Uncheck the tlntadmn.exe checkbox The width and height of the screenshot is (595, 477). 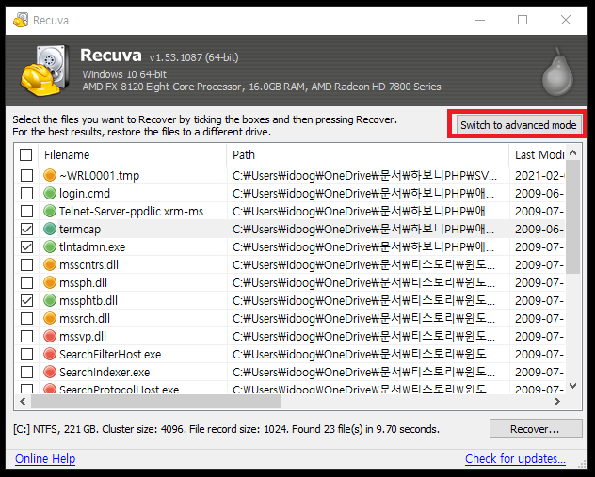pyautogui.click(x=26, y=246)
